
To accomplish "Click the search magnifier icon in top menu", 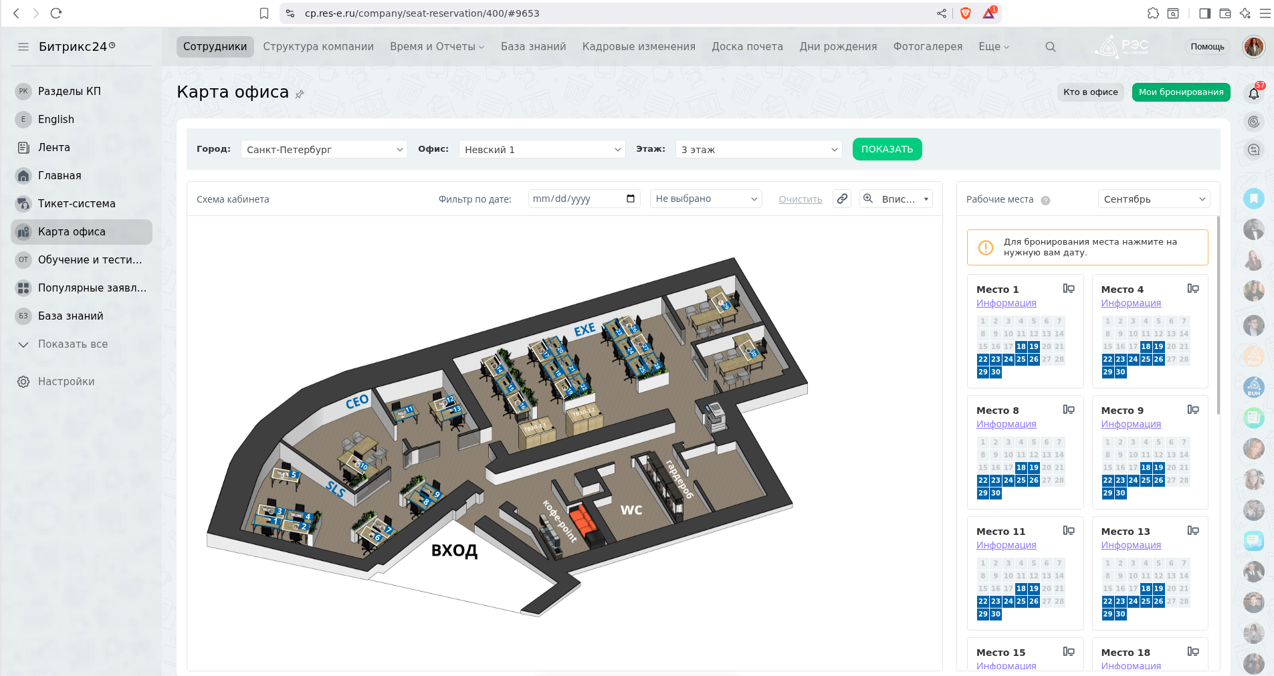I will click(x=1050, y=47).
